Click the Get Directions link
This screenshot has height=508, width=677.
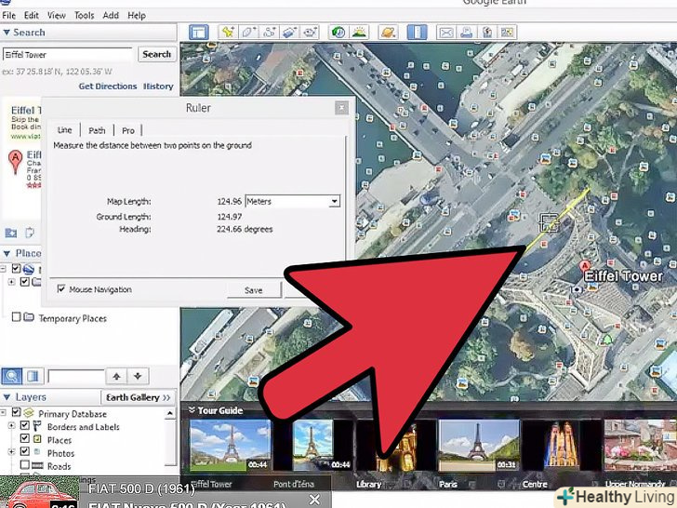click(x=107, y=87)
